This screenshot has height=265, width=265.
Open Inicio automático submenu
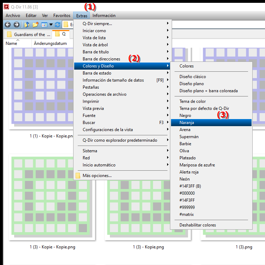(122, 165)
